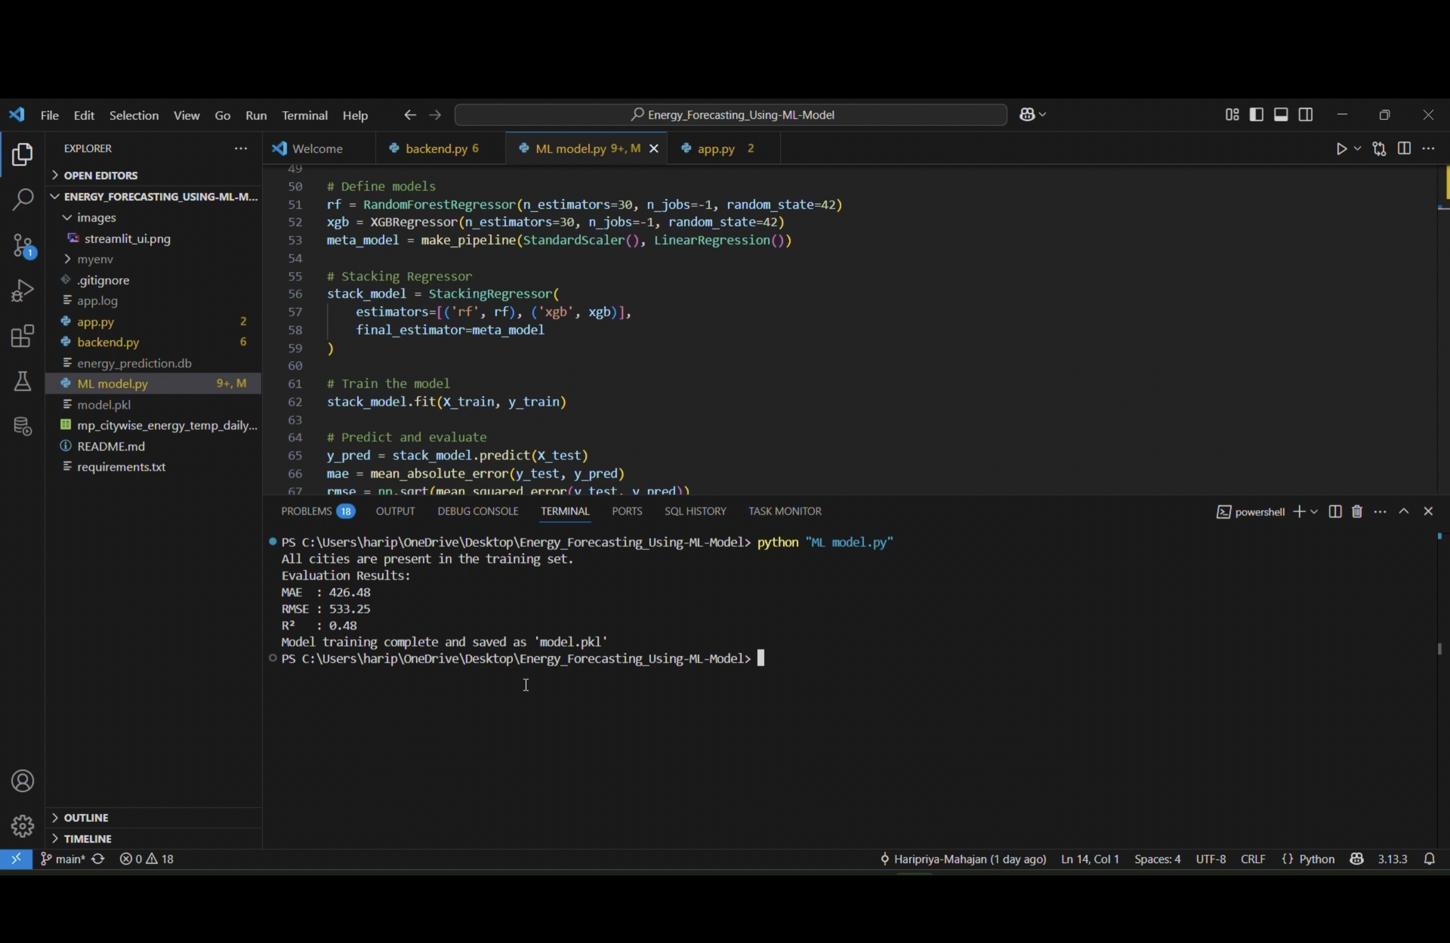1450x943 pixels.
Task: Open the Manage settings gear icon
Action: point(23,826)
